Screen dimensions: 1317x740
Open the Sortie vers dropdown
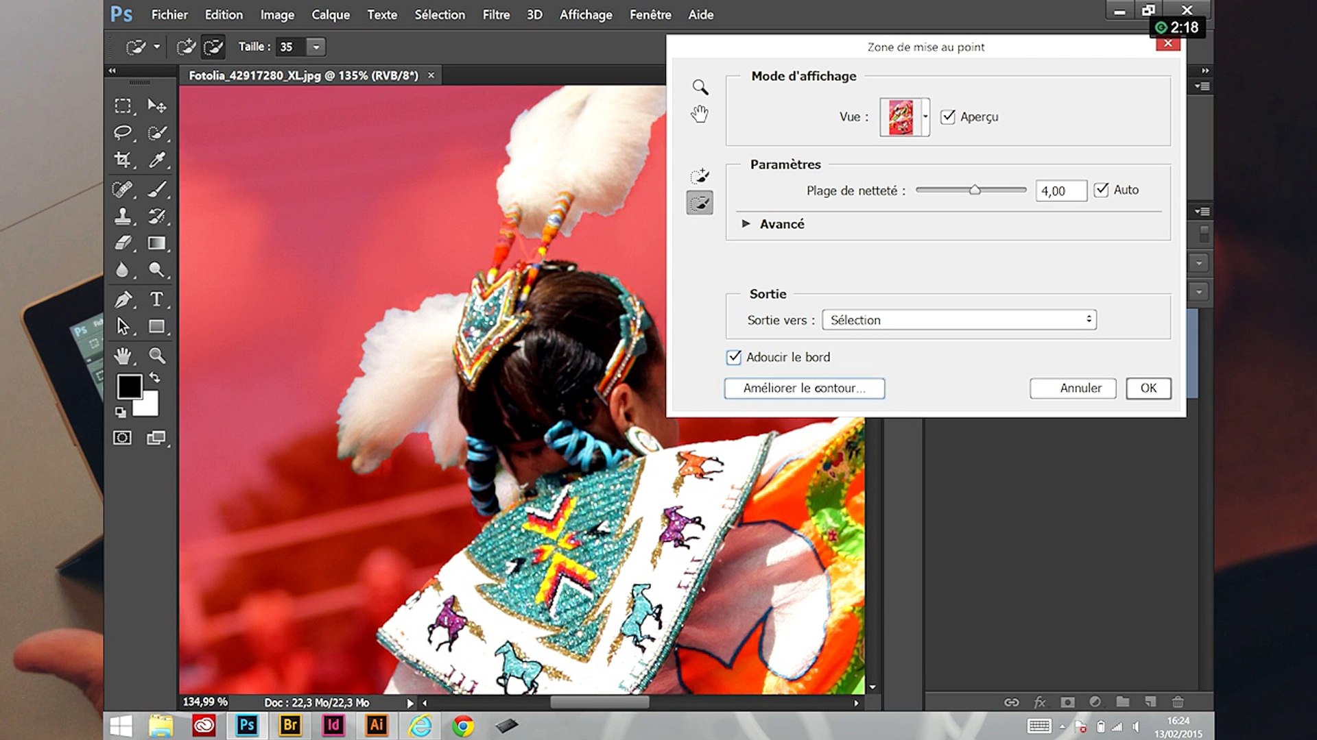(x=959, y=320)
